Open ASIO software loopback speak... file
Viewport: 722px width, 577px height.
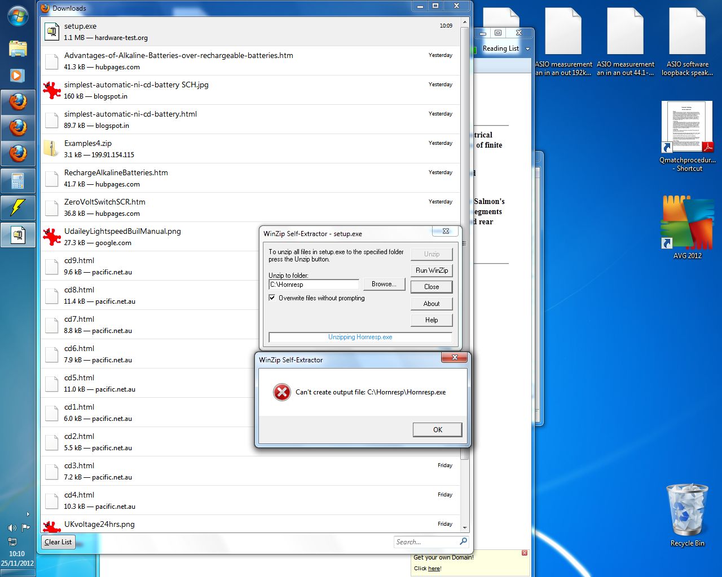(x=687, y=42)
